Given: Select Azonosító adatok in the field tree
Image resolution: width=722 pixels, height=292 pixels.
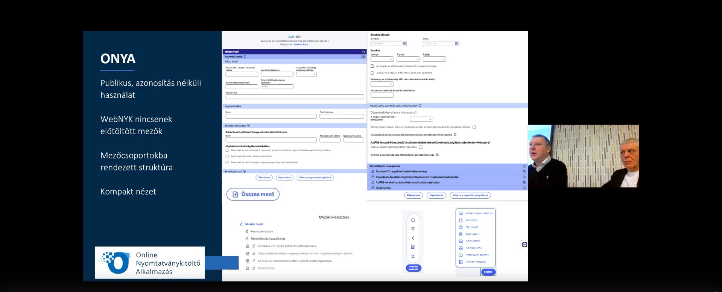Looking at the screenshot, I should click(262, 231).
